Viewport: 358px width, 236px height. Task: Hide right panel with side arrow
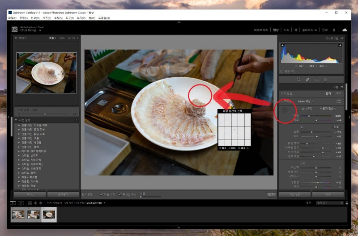[349, 117]
